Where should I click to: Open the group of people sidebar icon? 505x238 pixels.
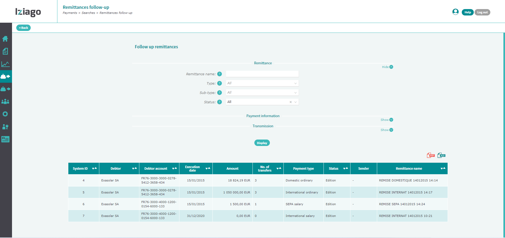click(x=5, y=101)
